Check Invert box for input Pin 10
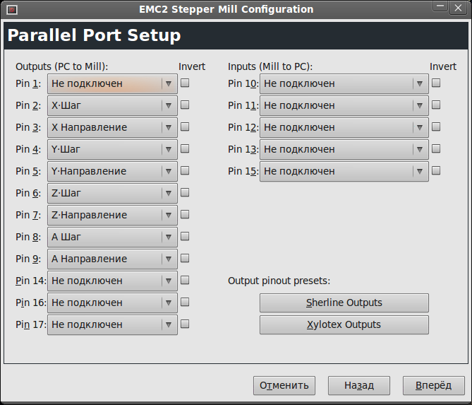Viewport: 472px width, 405px height. [436, 83]
